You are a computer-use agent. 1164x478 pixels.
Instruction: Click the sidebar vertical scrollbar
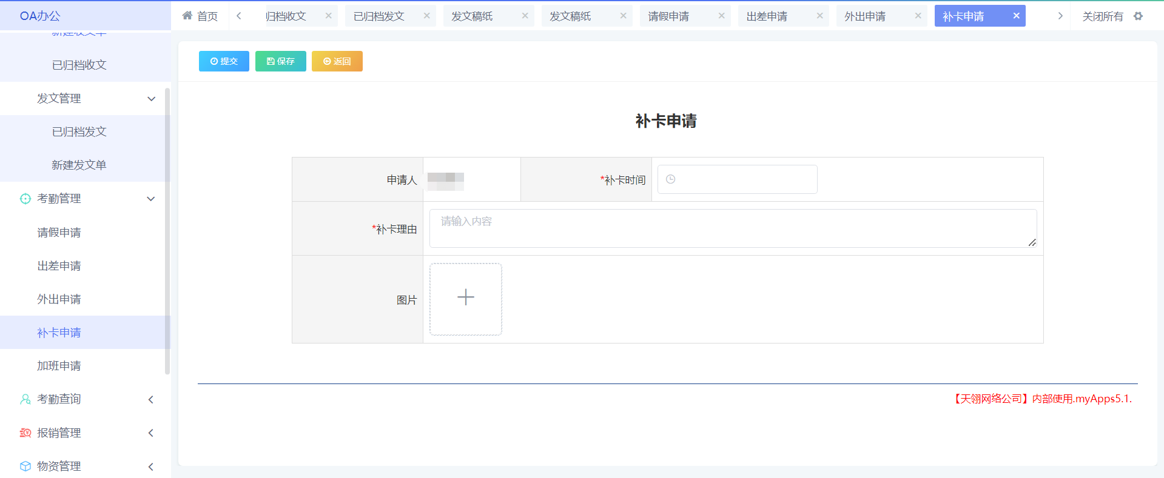(x=167, y=230)
